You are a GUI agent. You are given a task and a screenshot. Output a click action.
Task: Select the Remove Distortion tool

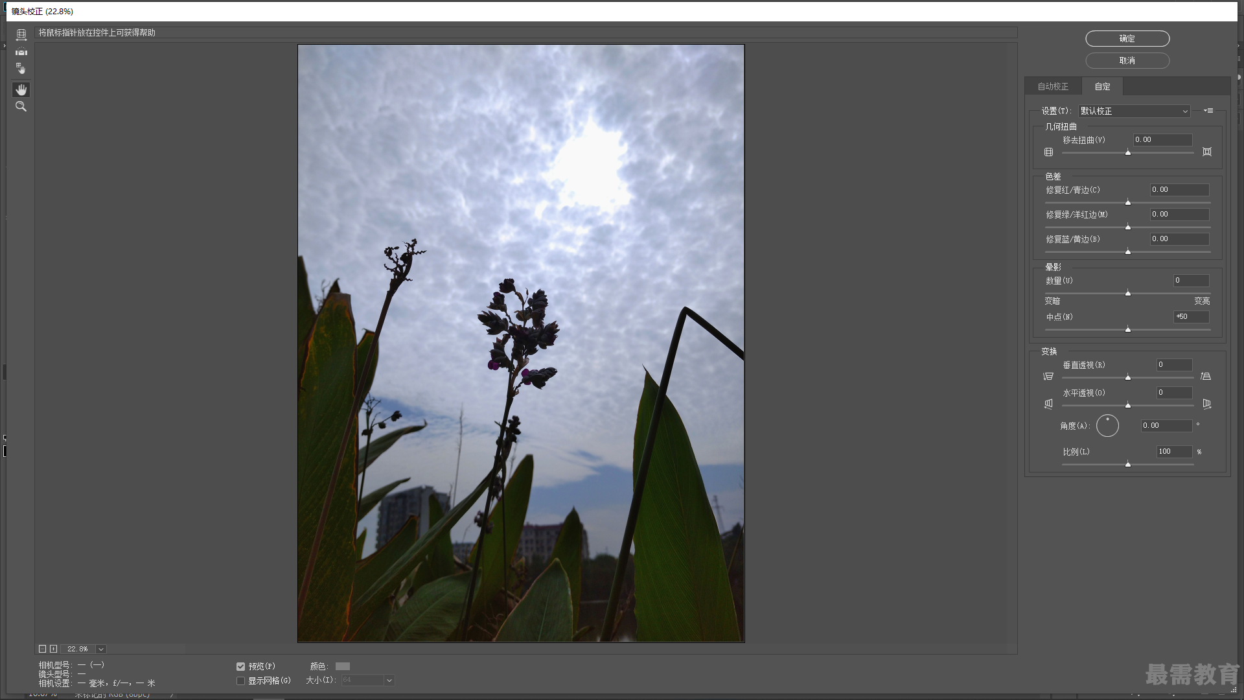pos(21,35)
